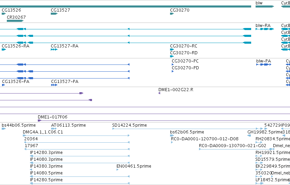Select protein CG13527-PA label

coord(65,82)
